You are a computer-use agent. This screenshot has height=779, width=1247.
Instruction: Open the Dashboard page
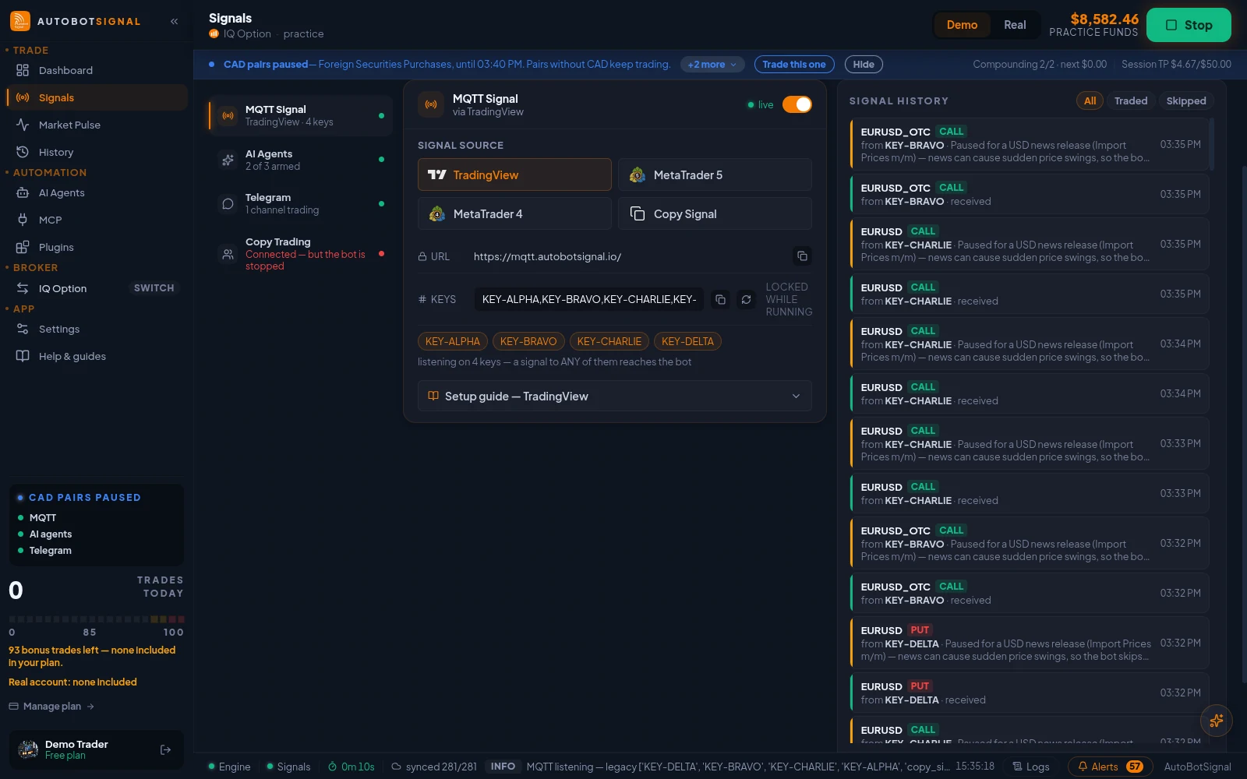pos(97,70)
